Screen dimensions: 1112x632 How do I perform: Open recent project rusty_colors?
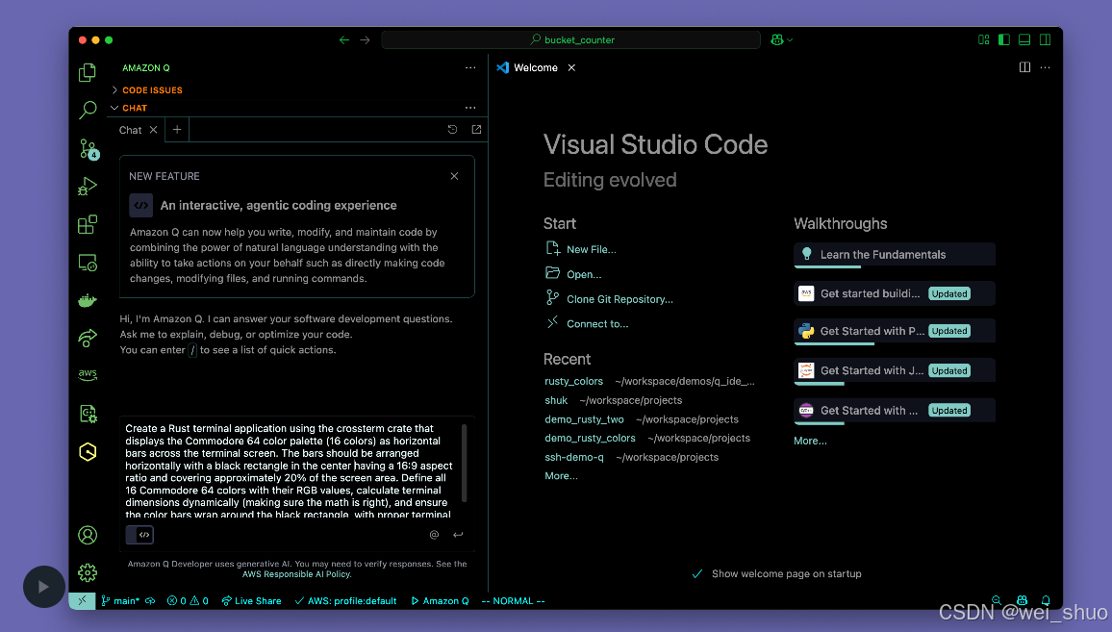pyautogui.click(x=573, y=381)
